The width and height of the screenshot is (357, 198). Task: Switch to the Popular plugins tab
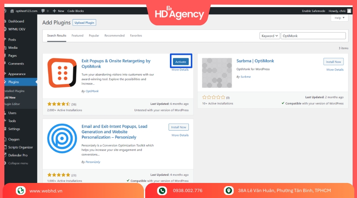(x=94, y=36)
